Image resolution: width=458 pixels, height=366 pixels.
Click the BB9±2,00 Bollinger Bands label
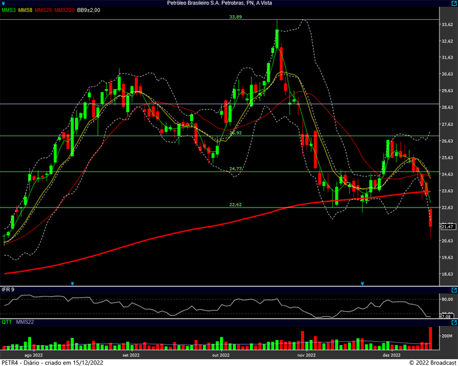[x=88, y=10]
